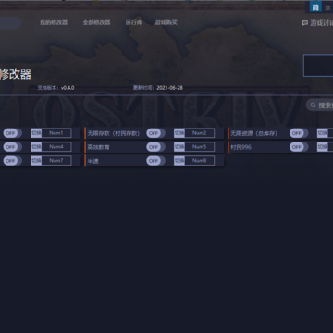Open the 游戏讨论 discussion link
The height and width of the screenshot is (333, 333).
point(322,23)
